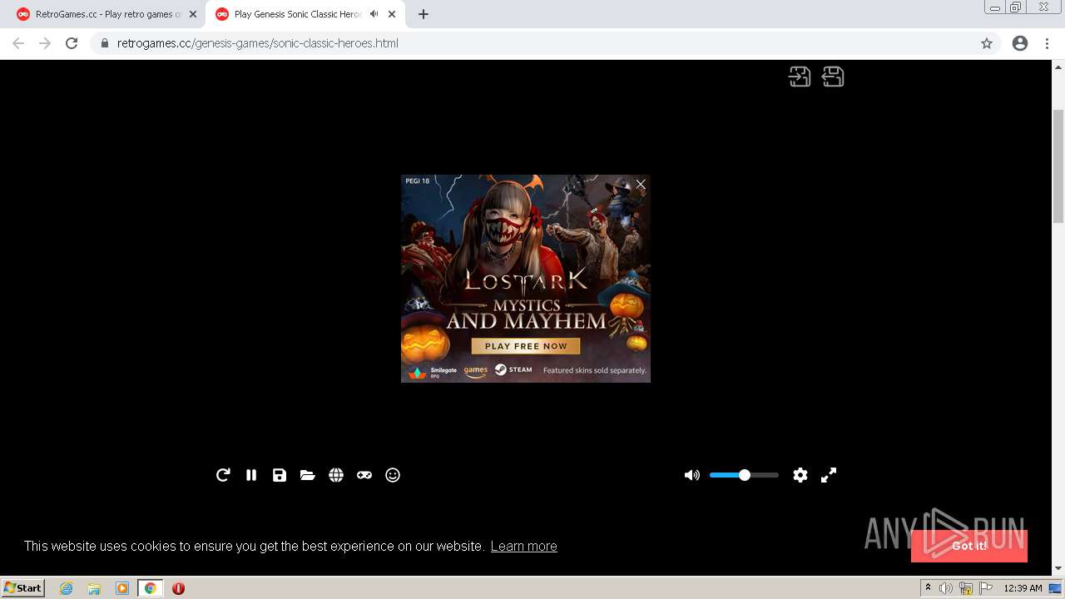This screenshot has height=599, width=1065.
Task: Open the Lost Ark ad image
Action: 526,279
